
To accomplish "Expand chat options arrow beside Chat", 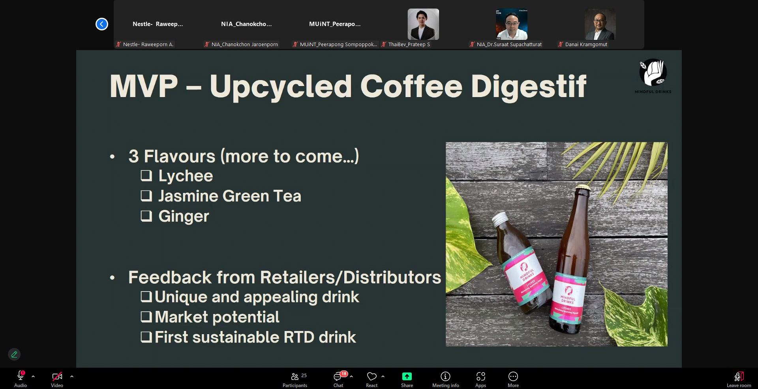I will click(x=351, y=376).
